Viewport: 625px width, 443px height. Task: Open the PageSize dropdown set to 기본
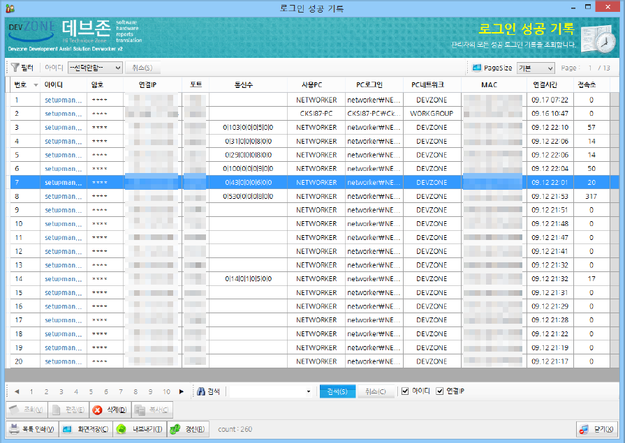536,68
